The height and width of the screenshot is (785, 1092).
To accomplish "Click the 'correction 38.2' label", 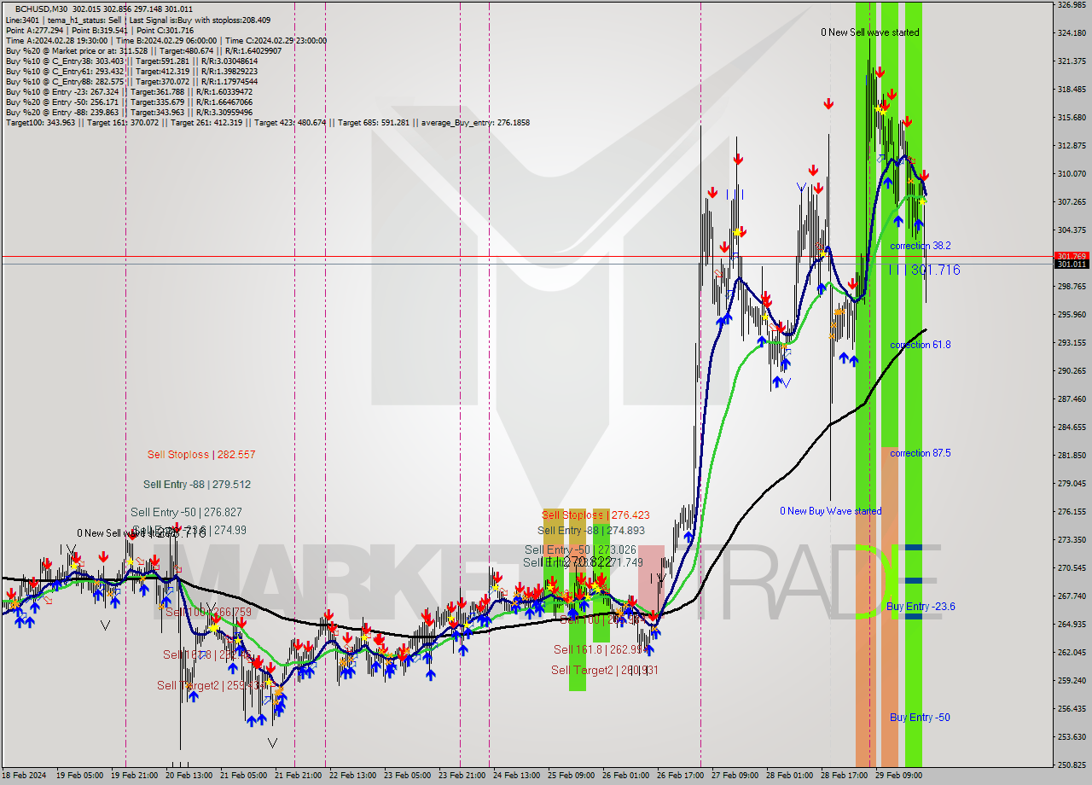I will tap(921, 246).
